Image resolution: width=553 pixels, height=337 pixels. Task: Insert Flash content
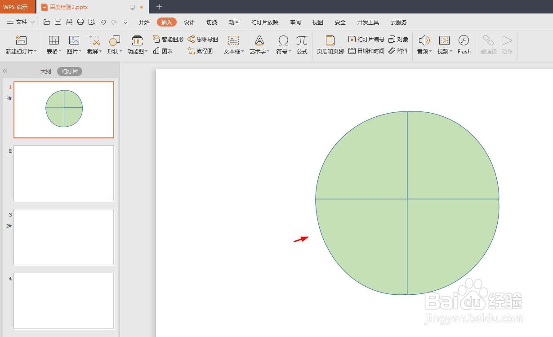464,45
